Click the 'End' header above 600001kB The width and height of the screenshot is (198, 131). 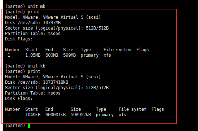pos(49,109)
